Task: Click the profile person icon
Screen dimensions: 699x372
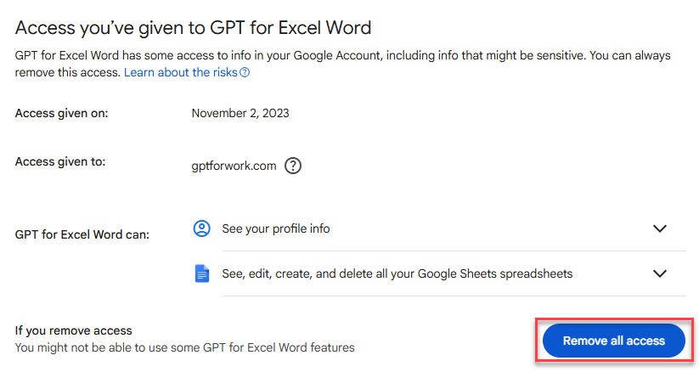Action: click(x=201, y=228)
